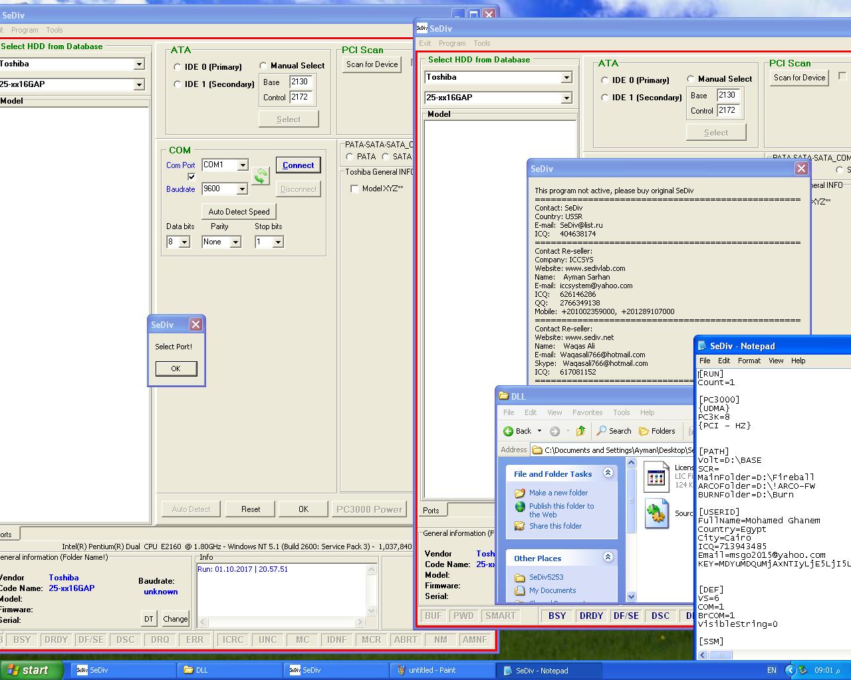Viewport: 851px width, 680px height.
Task: Close the SeDiv contact info dialog
Action: coord(801,169)
